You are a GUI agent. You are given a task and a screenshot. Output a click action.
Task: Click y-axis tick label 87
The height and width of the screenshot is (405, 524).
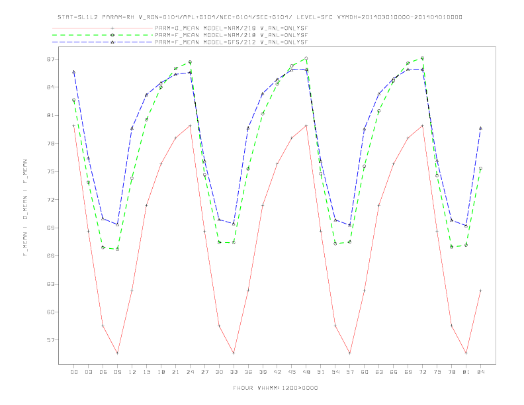coord(50,59)
